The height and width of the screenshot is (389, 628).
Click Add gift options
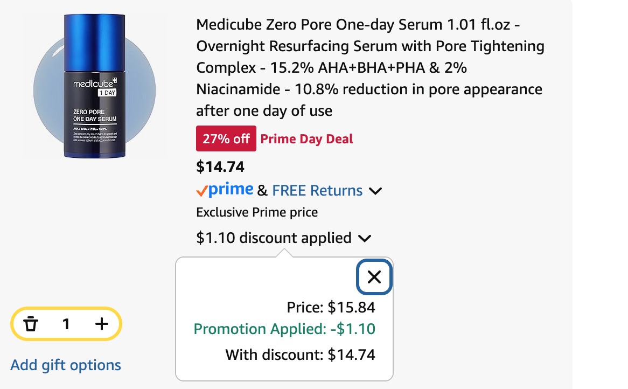tap(66, 365)
